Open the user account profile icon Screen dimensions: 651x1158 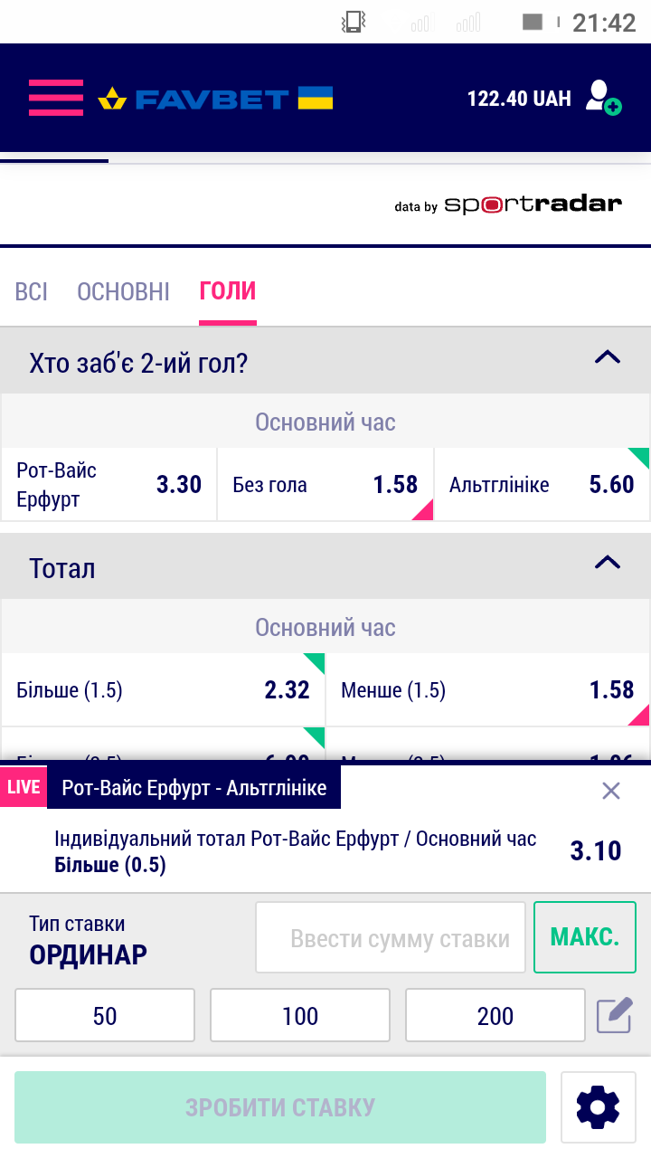tap(602, 98)
